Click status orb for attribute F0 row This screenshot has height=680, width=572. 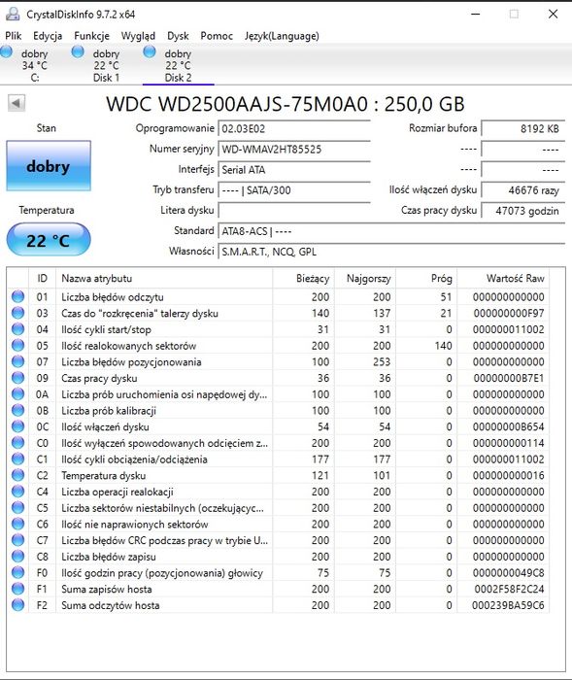pyautogui.click(x=17, y=572)
